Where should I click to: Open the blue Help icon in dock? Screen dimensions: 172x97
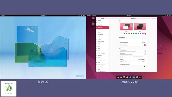click(130, 77)
